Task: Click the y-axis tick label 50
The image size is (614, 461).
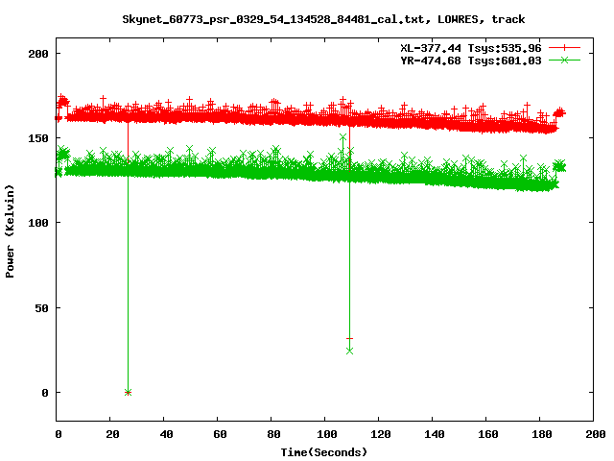Action: tap(42, 308)
